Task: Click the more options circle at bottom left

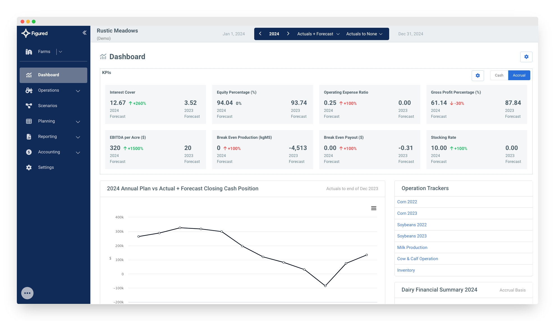Action: coord(27,293)
